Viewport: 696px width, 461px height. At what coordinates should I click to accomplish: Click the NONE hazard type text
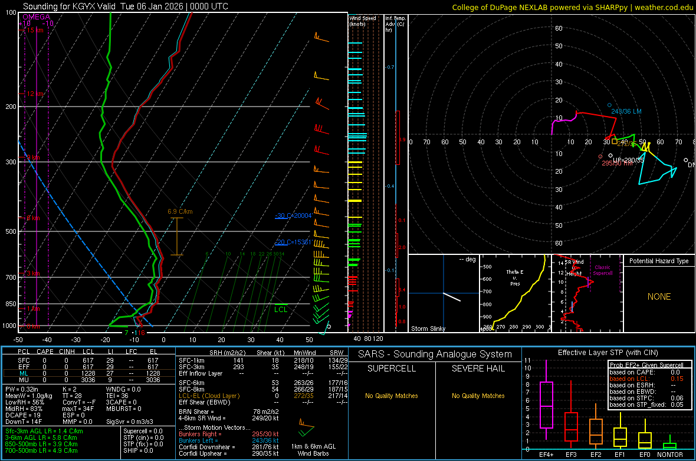[x=659, y=297]
